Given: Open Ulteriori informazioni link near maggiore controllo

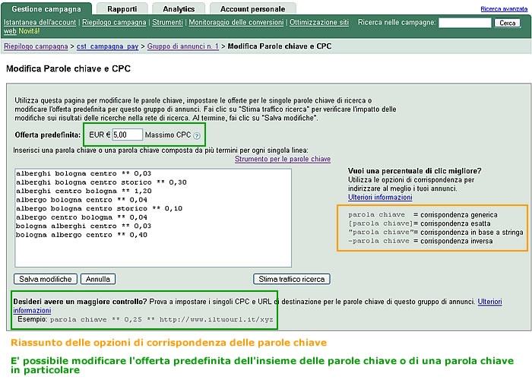Looking at the screenshot, I should (x=489, y=302).
